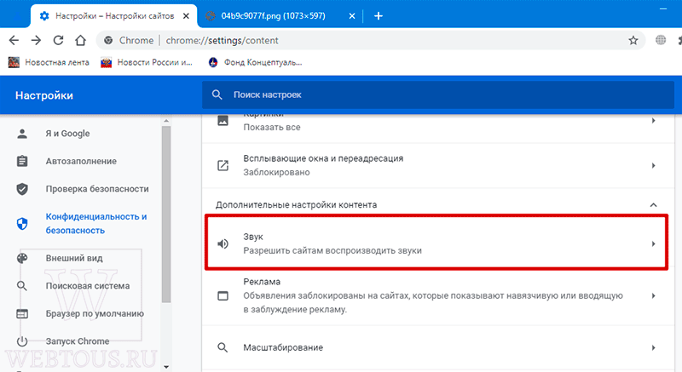Viewport: 682px width, 372px height.
Task: Open a new tab with plus button
Action: pyautogui.click(x=379, y=16)
